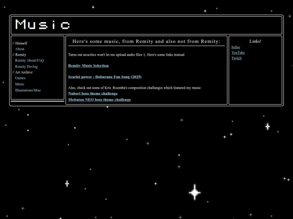Viewport: 293px width, 219px height.
Task: Open Illustrations/Misc archive link
Action: [x=28, y=90]
